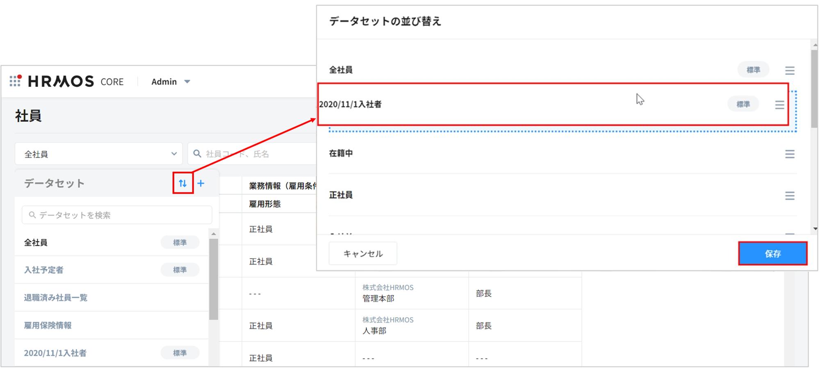Click the plus icon to add dataset
Image resolution: width=820 pixels, height=369 pixels.
201,183
